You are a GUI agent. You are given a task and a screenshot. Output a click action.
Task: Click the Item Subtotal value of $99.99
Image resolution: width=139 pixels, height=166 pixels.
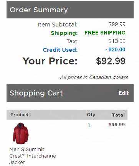(x=117, y=24)
